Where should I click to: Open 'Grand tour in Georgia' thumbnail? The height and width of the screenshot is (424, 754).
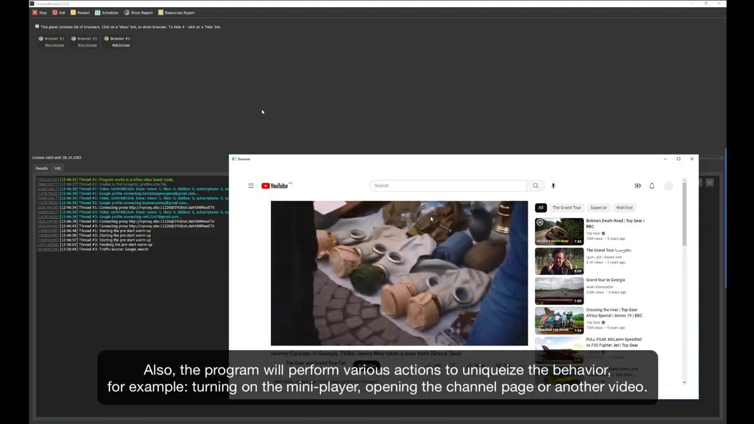(x=559, y=291)
